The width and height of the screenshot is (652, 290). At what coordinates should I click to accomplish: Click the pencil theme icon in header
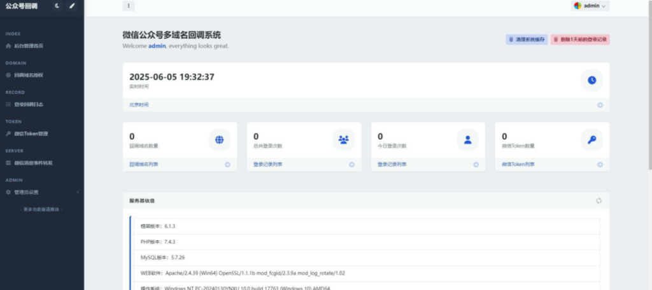tap(72, 6)
